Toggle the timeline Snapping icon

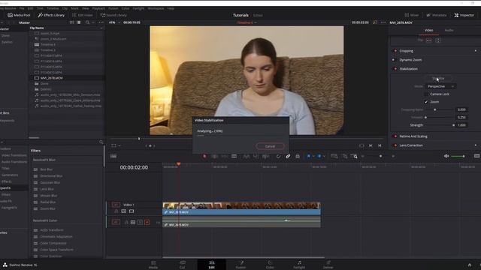(278, 157)
